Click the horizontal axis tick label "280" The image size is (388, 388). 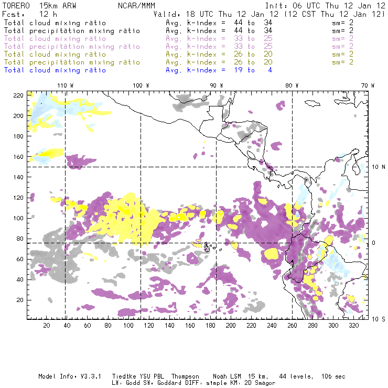(313, 326)
